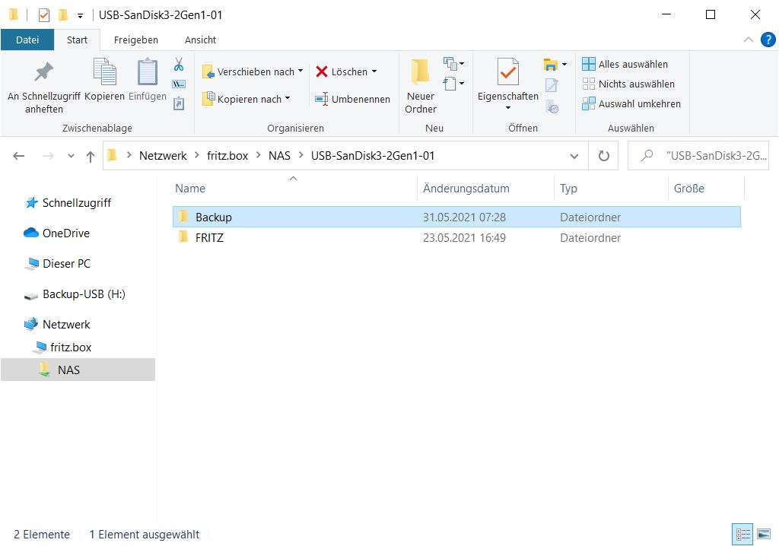779x546 pixels.
Task: Create a Neuer Ordner
Action: click(421, 85)
